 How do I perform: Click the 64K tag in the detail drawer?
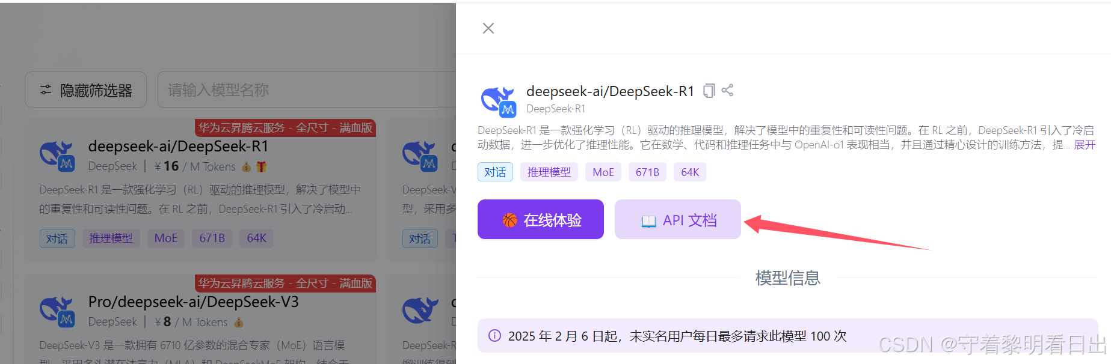pyautogui.click(x=690, y=172)
